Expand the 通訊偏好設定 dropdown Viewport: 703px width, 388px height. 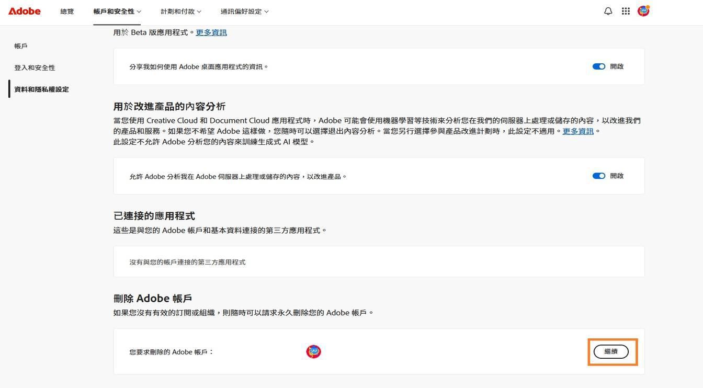pyautogui.click(x=243, y=11)
